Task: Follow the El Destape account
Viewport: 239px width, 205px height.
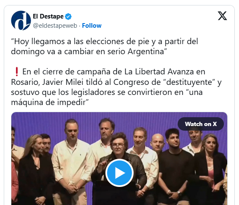Action: coord(92,26)
